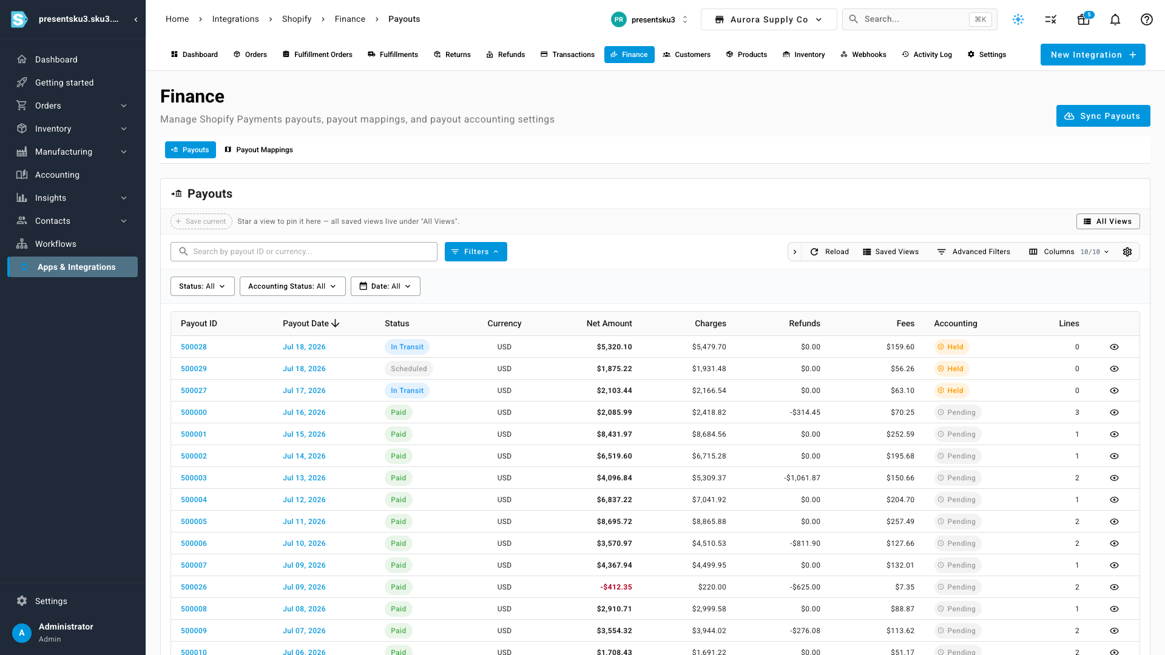Click the Accounting book icon in sidebar

(22, 175)
